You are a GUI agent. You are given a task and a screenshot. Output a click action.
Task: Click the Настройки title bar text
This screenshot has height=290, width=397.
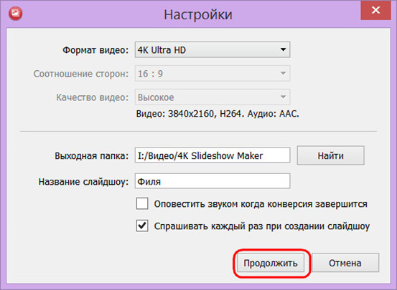pyautogui.click(x=198, y=14)
